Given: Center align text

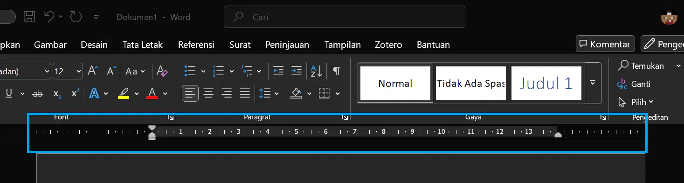Looking at the screenshot, I should pyautogui.click(x=208, y=93).
